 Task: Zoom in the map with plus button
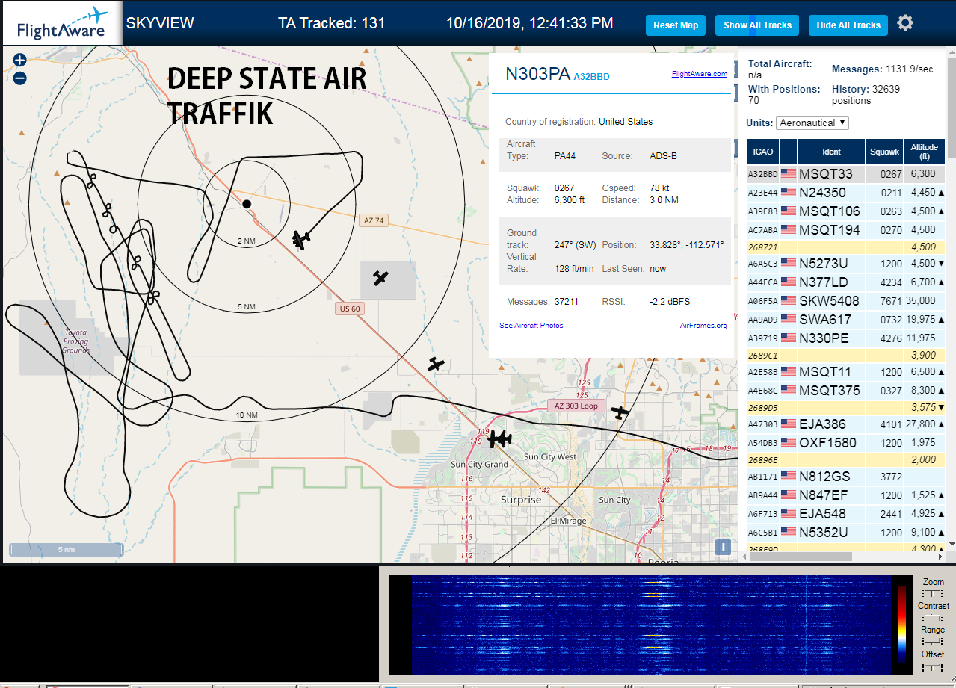tap(20, 61)
